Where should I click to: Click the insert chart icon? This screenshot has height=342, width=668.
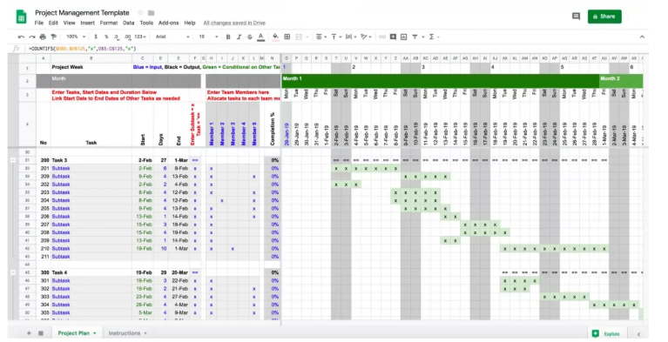point(404,37)
